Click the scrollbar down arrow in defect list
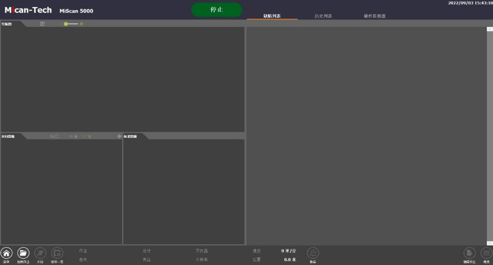Image resolution: width=493 pixels, height=265 pixels. coord(490,243)
